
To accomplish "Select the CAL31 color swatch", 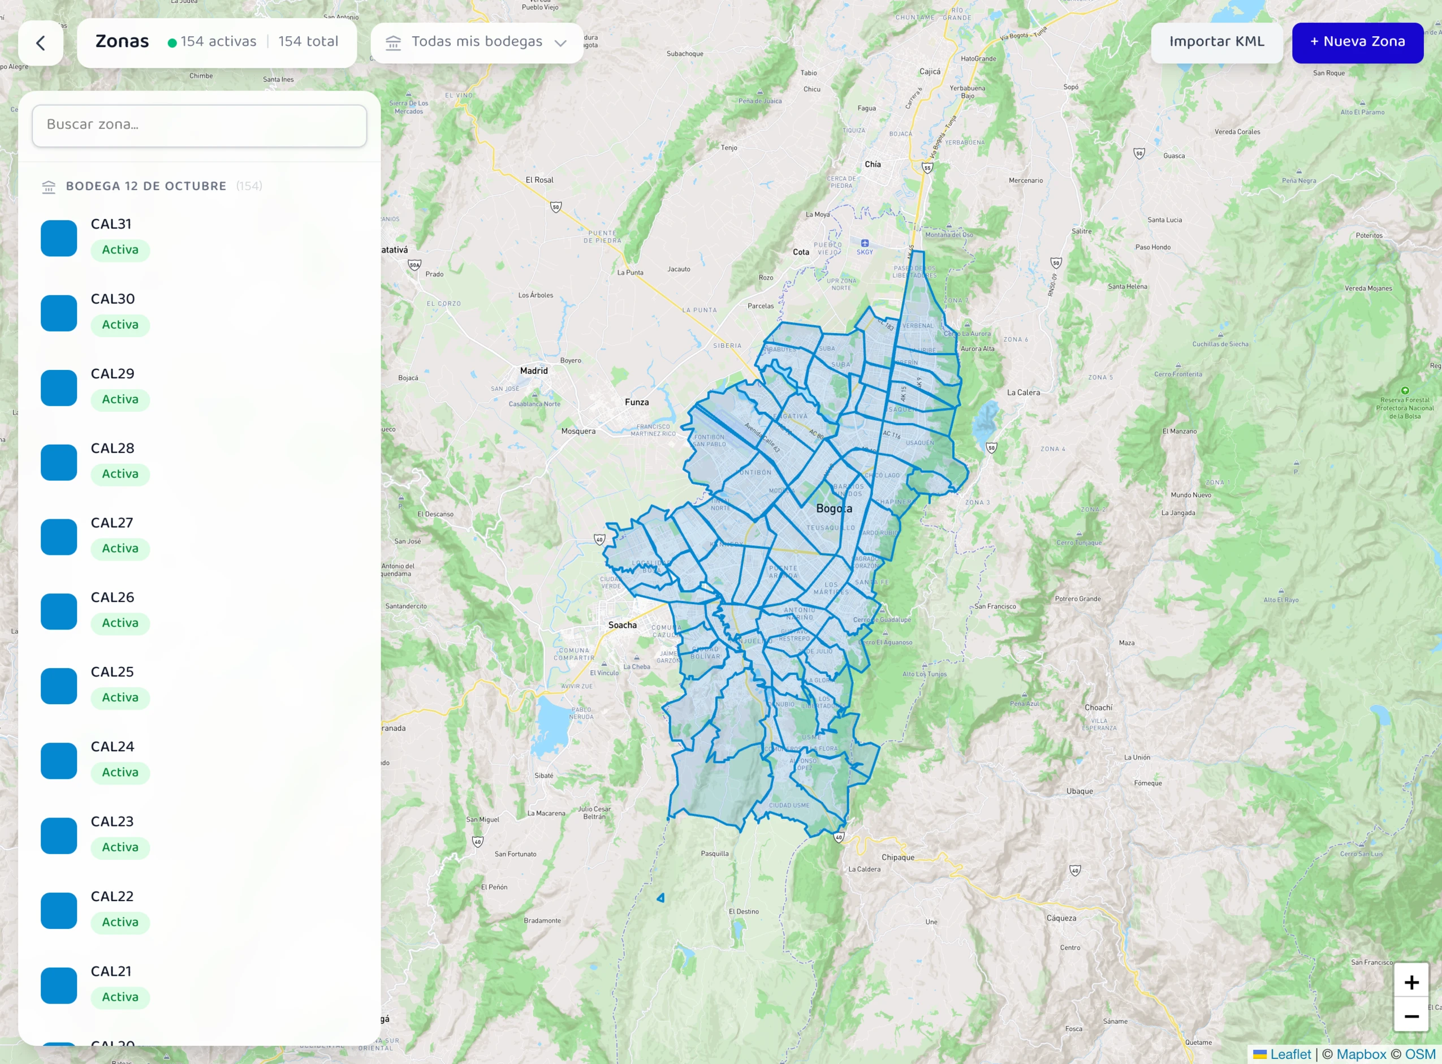I will click(x=59, y=238).
